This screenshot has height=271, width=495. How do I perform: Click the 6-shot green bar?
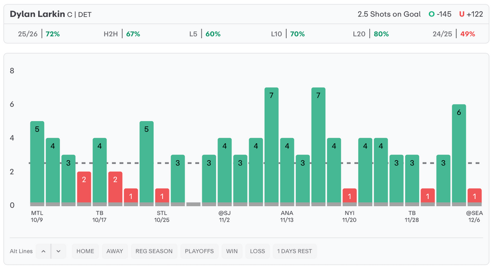pyautogui.click(x=459, y=155)
